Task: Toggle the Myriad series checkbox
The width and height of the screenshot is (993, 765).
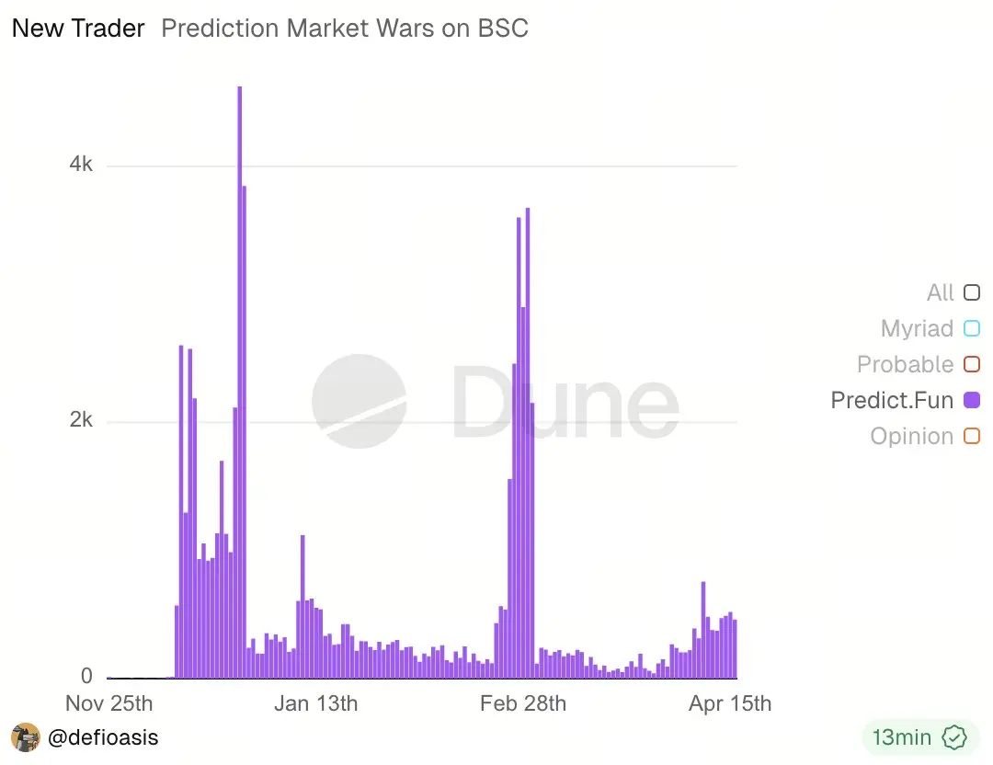Action: 971,329
